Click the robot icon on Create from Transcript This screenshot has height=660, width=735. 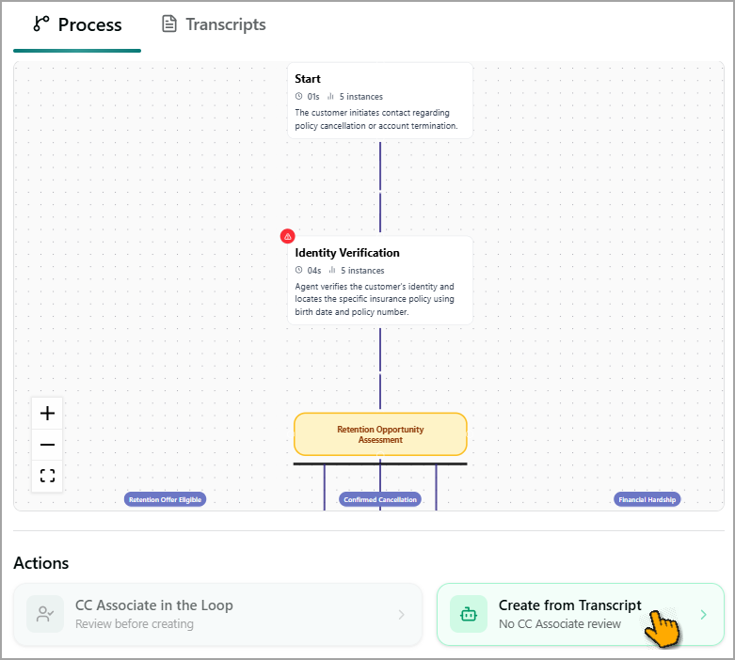pyautogui.click(x=469, y=614)
